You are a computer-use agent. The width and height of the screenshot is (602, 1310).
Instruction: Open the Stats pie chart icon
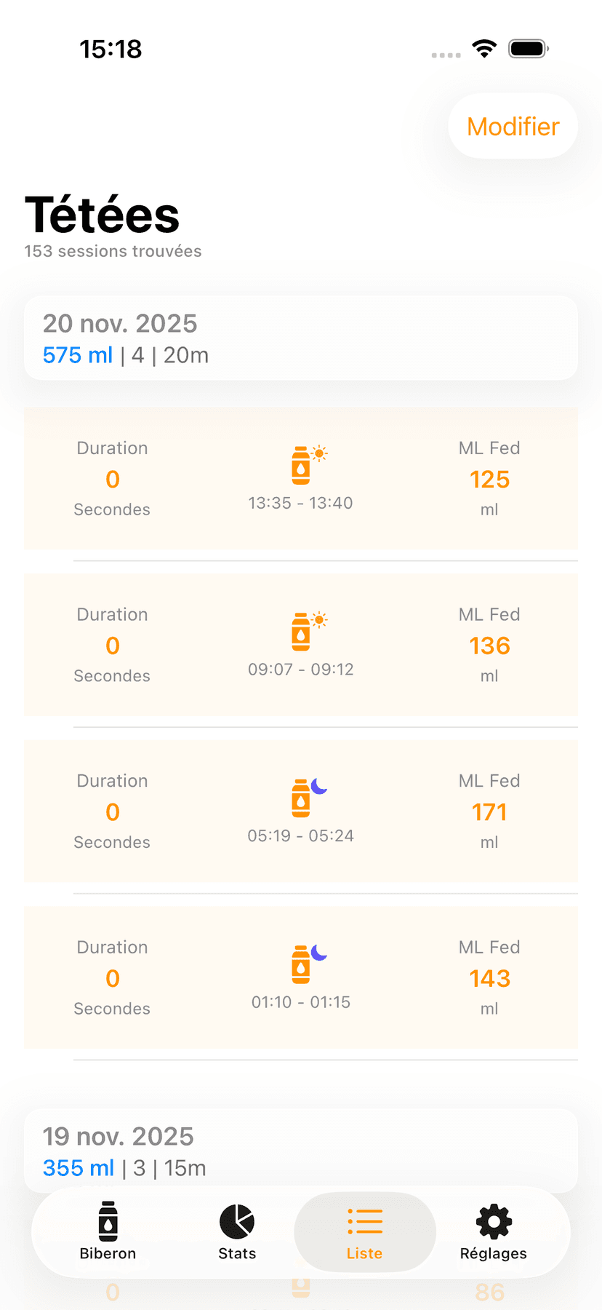(x=237, y=1220)
